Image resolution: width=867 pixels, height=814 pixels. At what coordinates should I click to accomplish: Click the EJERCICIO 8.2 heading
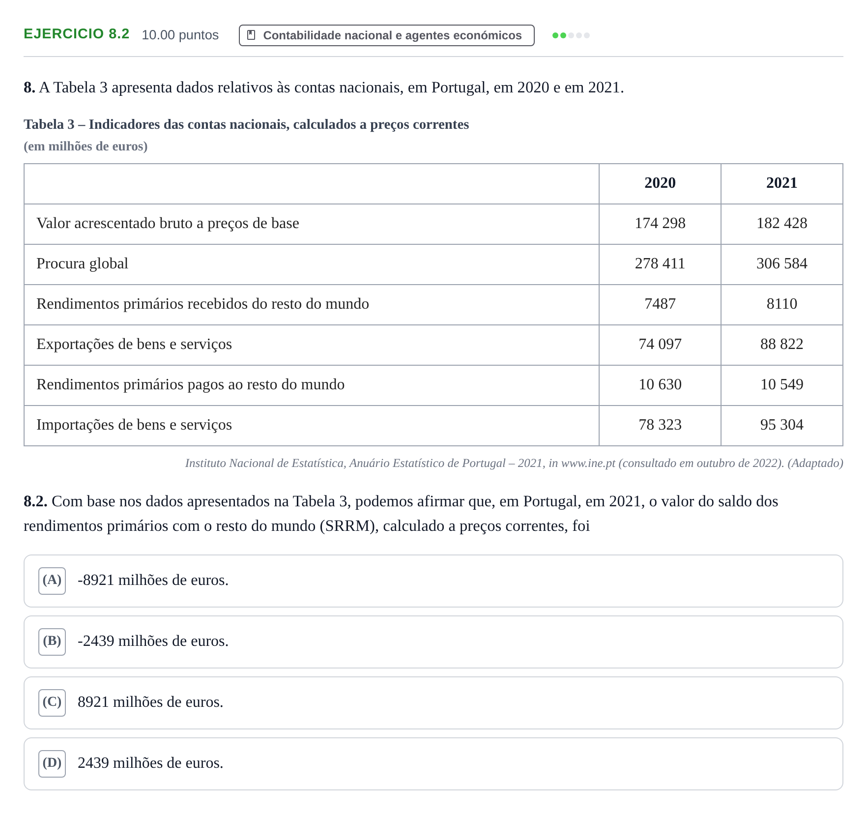tap(77, 34)
